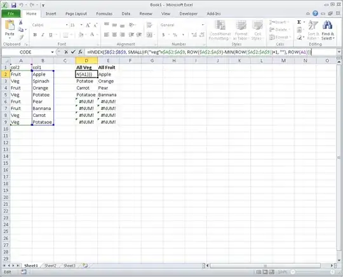Click the Decrease Indent icon
The height and width of the screenshot is (277, 343).
point(131,34)
